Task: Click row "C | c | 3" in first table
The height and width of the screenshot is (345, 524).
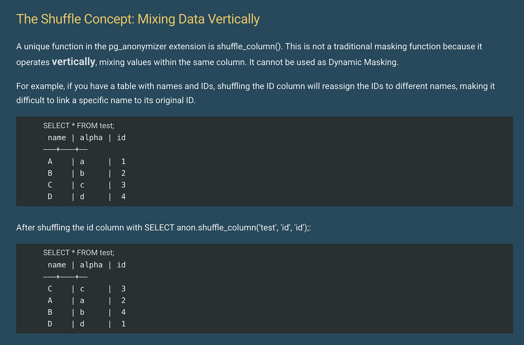Action: tap(86, 185)
